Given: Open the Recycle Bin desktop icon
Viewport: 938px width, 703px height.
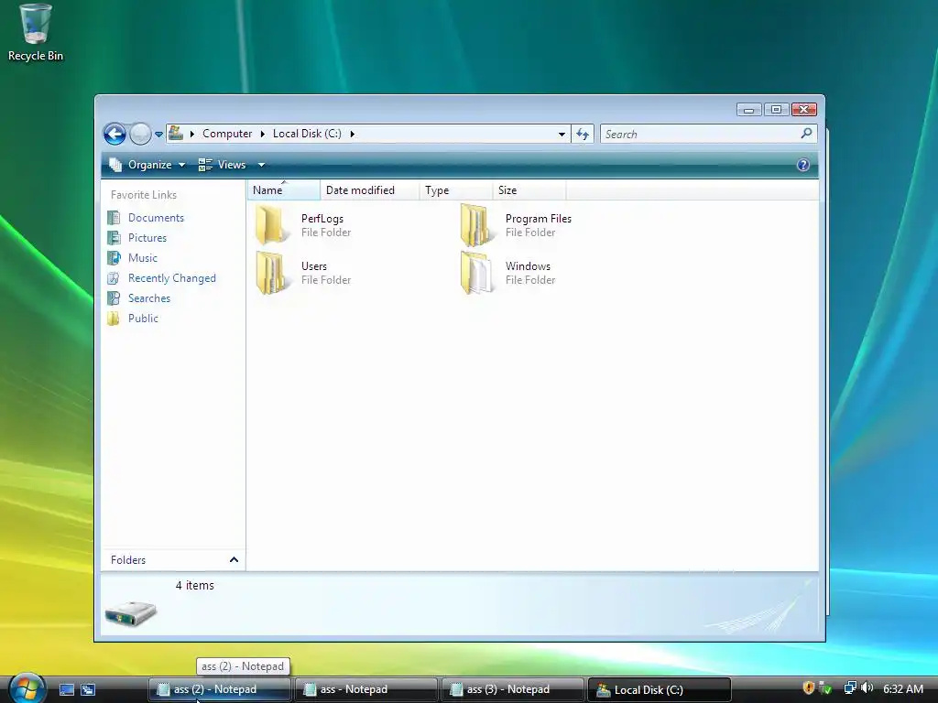Looking at the screenshot, I should (x=36, y=32).
